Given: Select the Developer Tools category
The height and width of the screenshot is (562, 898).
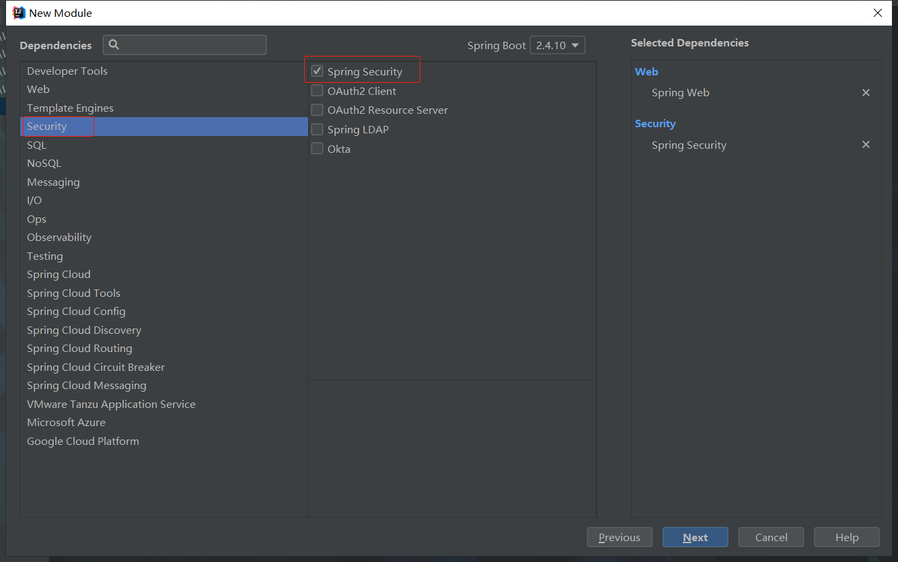Looking at the screenshot, I should 164,71.
